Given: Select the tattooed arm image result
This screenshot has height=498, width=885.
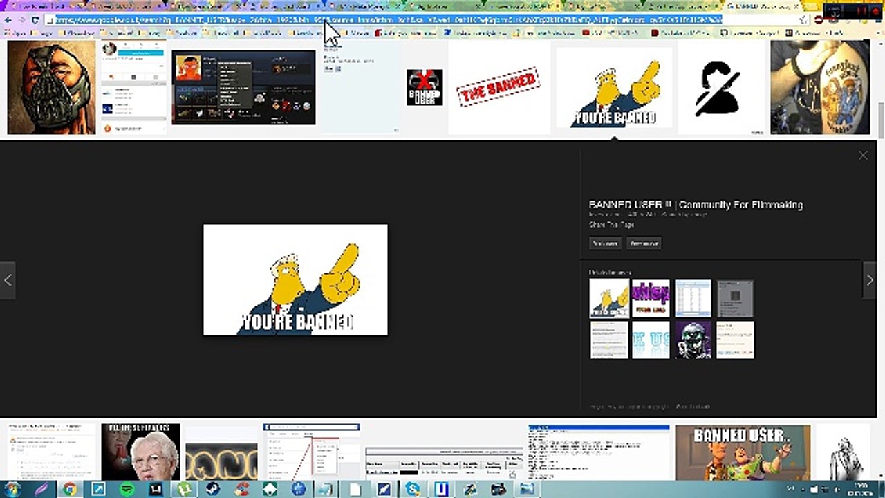Looking at the screenshot, I should [820, 87].
